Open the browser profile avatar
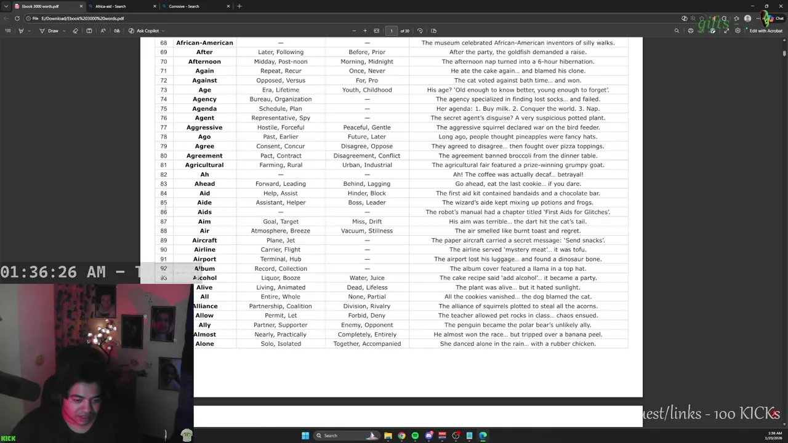788x443 pixels. point(748,18)
